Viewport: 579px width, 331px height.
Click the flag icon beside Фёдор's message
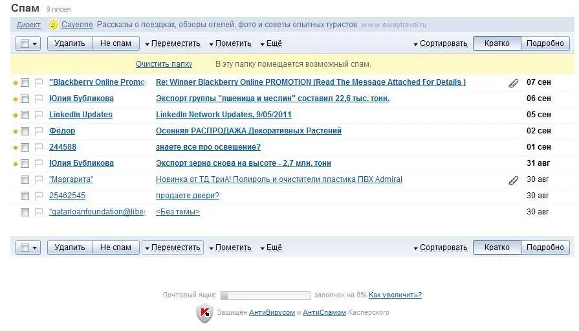(x=39, y=131)
